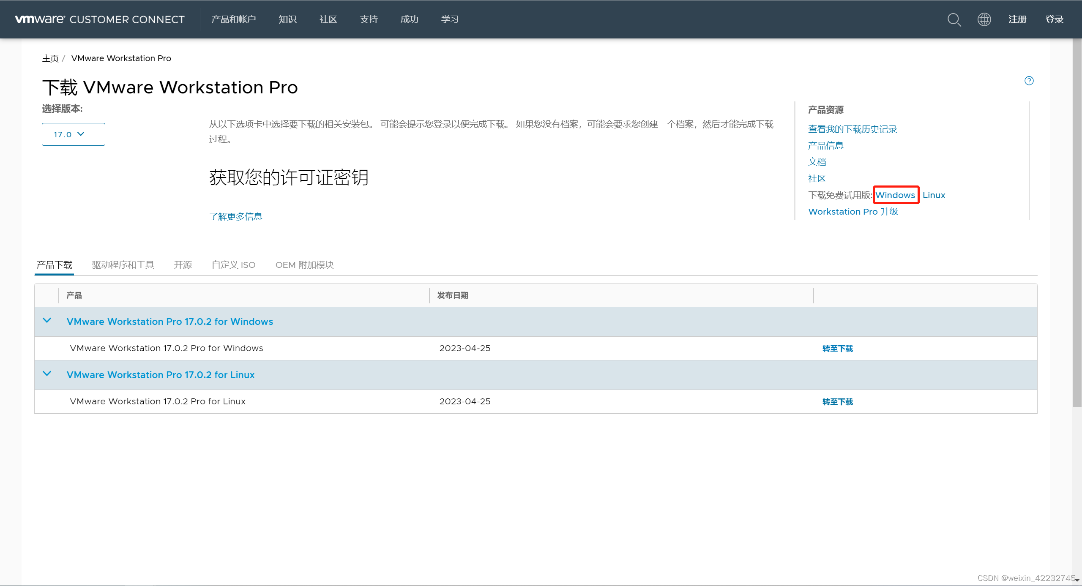Click the help question mark icon

point(1029,81)
